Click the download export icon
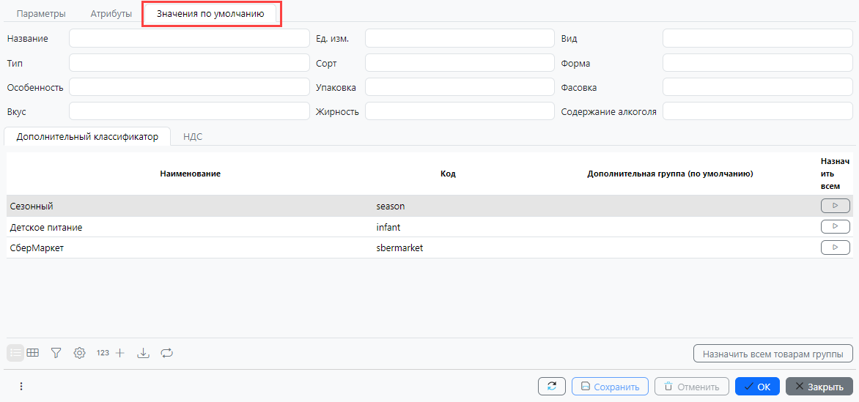859x402 pixels. coord(144,353)
